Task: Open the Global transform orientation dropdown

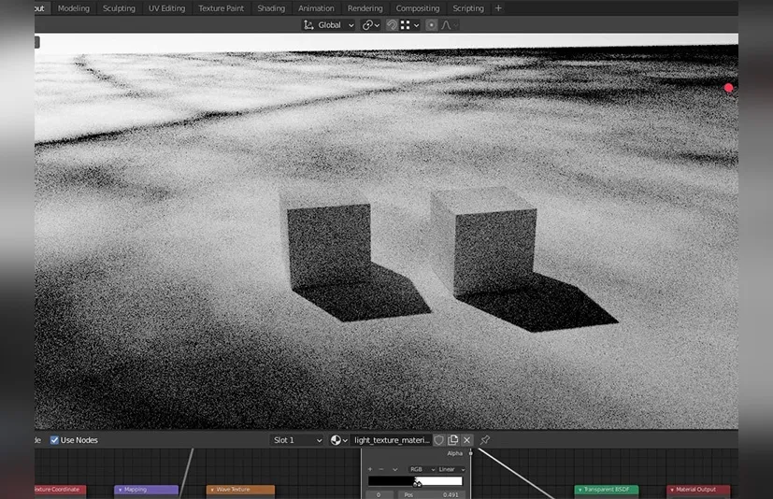Action: pyautogui.click(x=329, y=25)
